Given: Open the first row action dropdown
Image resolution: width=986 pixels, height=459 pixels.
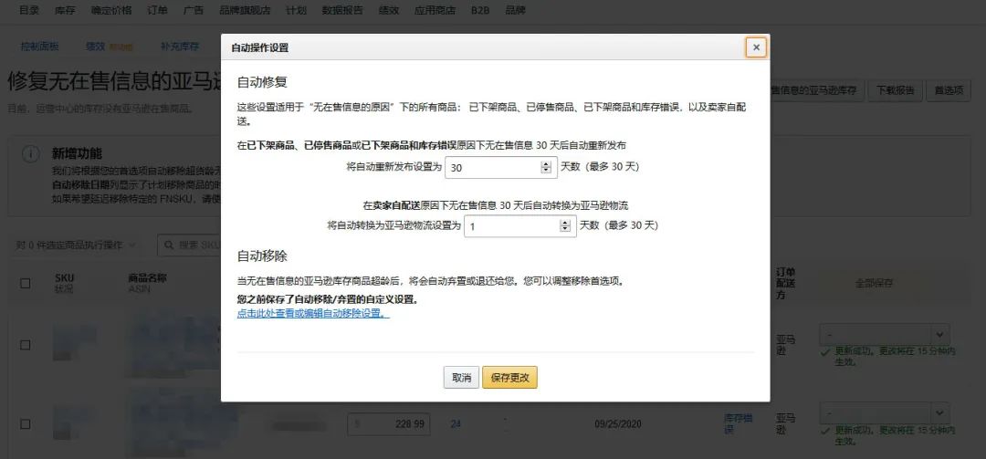Looking at the screenshot, I should click(884, 333).
